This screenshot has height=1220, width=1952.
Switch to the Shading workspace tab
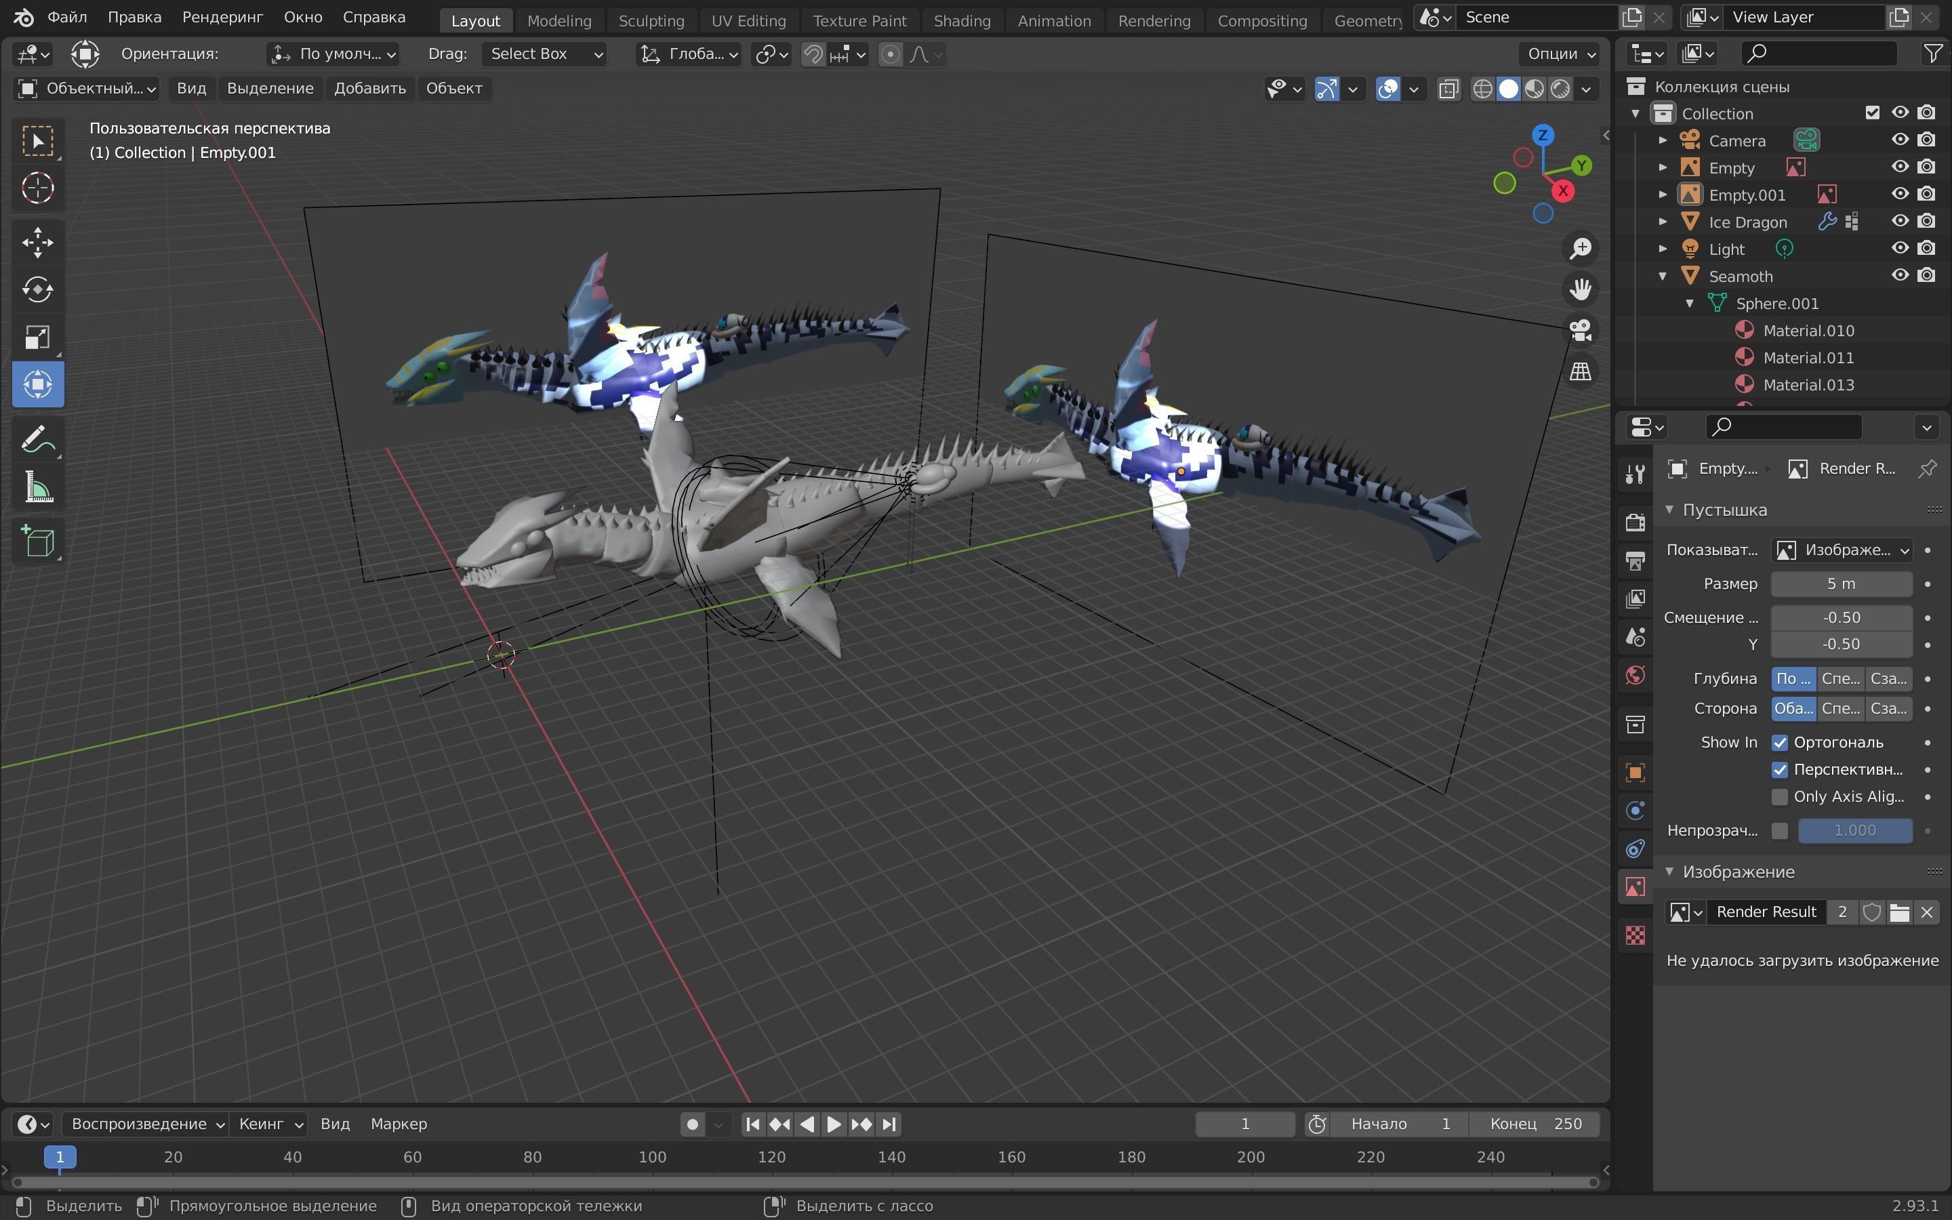point(962,21)
